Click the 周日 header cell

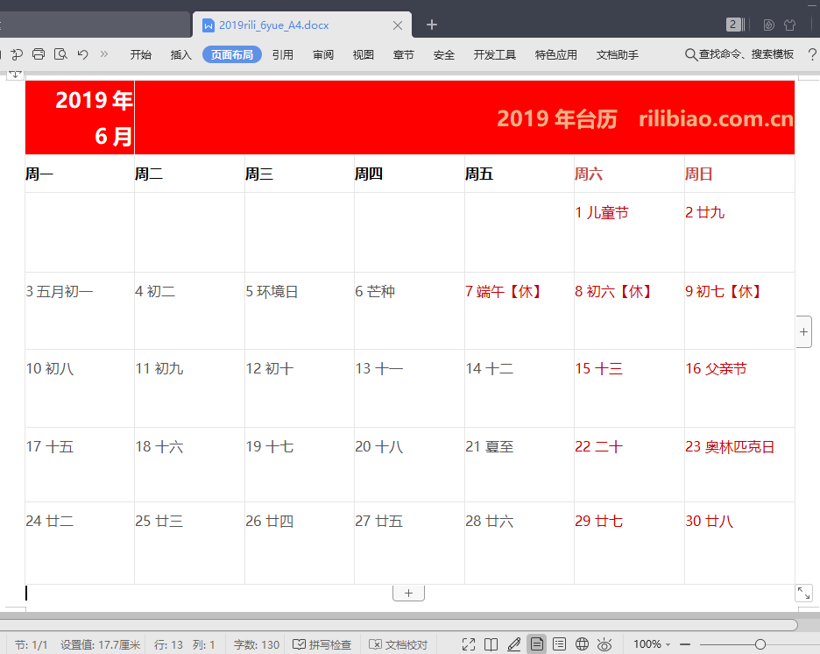(739, 174)
